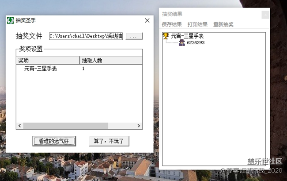Close the 抽奖结果 results window
The width and height of the screenshot is (287, 181).
click(x=265, y=15)
